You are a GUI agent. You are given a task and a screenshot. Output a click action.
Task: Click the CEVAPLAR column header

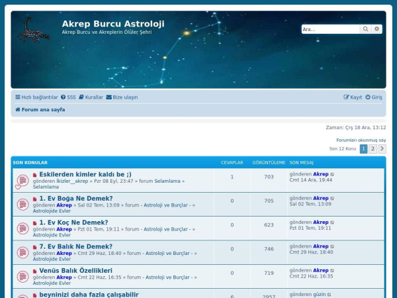[x=232, y=163]
